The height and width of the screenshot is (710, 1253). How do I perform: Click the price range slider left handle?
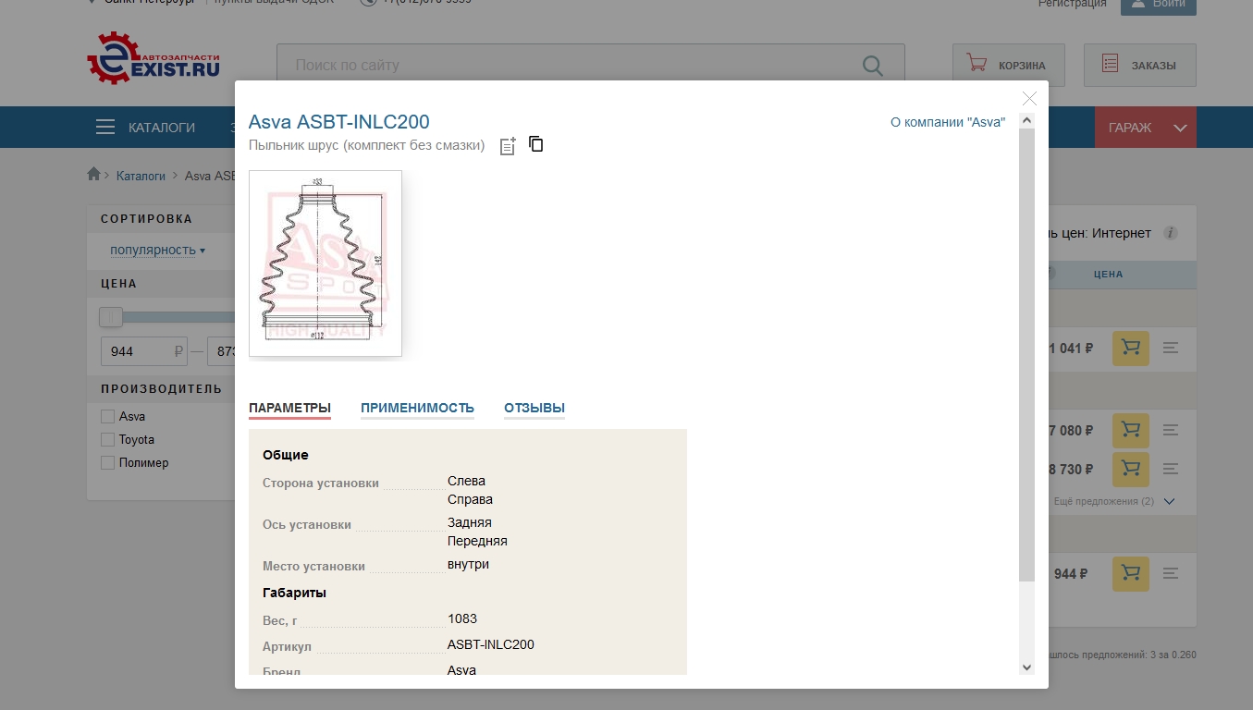click(x=111, y=317)
